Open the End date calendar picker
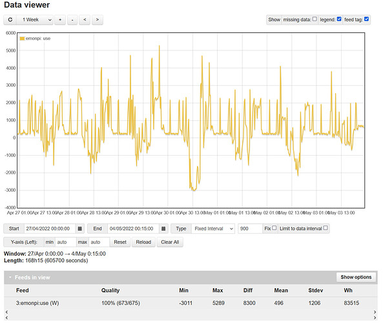The image size is (383, 323). coord(163,229)
